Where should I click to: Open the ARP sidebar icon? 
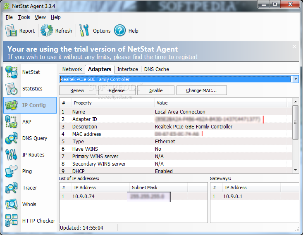pos(12,122)
